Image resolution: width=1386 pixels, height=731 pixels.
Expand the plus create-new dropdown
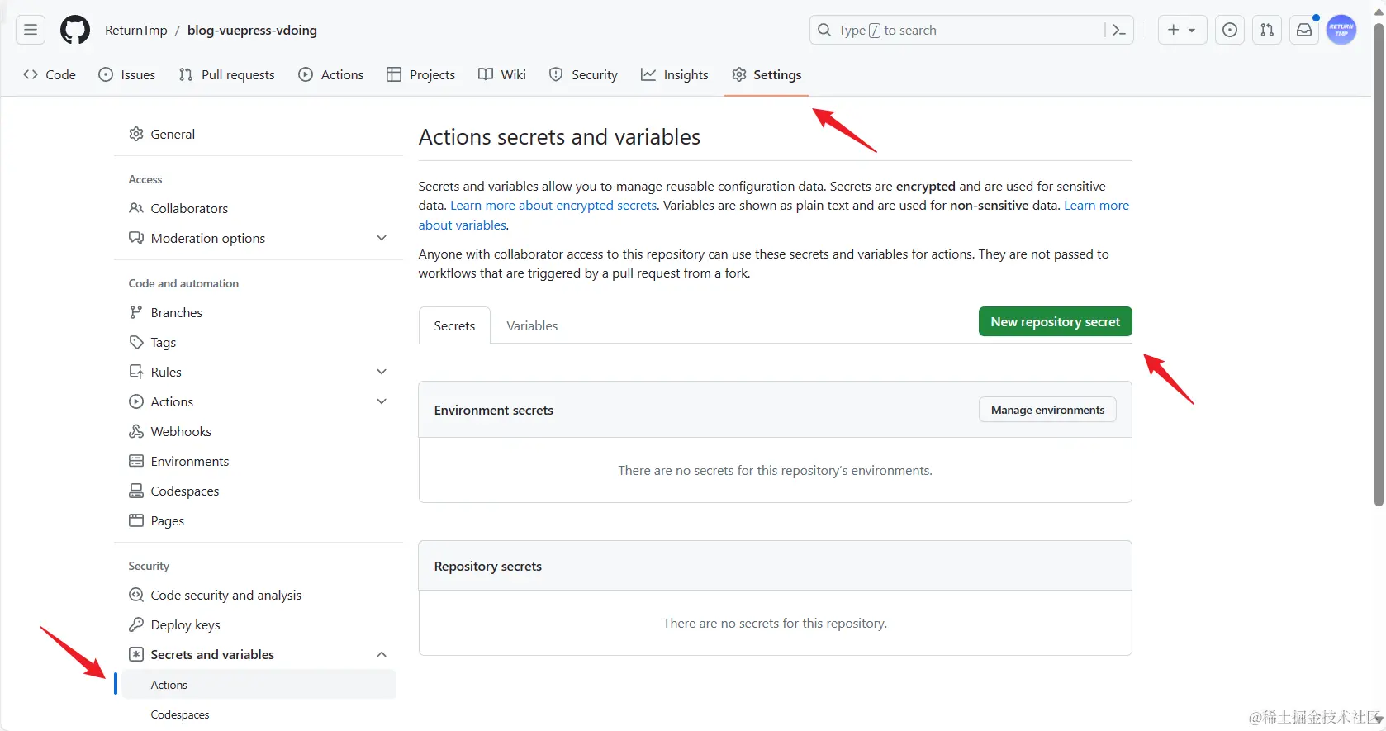tap(1182, 30)
